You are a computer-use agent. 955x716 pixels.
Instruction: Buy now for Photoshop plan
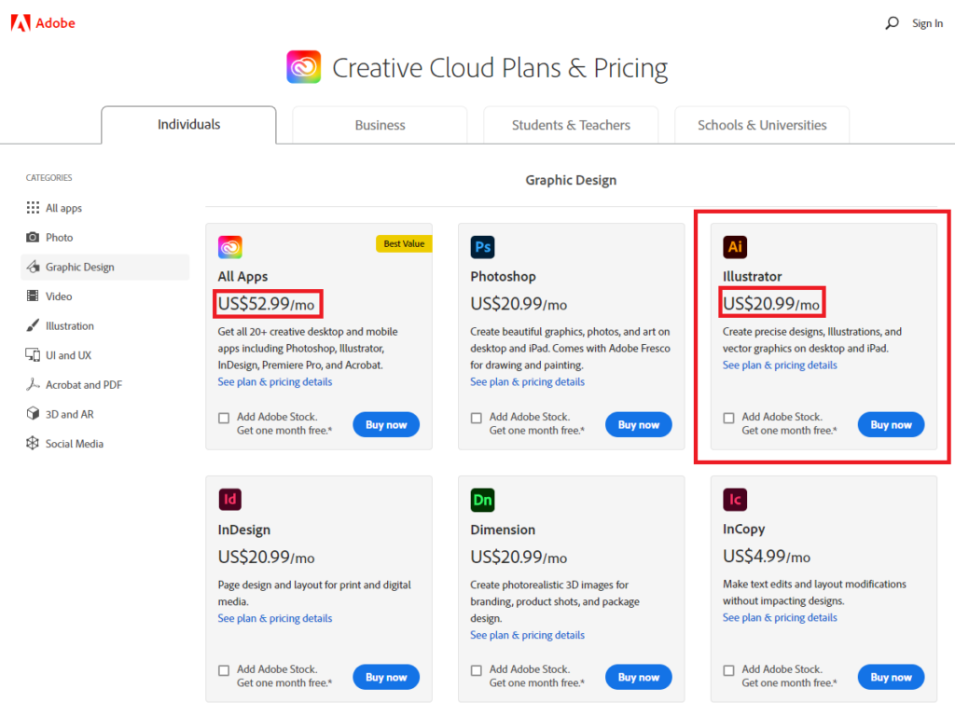click(638, 424)
